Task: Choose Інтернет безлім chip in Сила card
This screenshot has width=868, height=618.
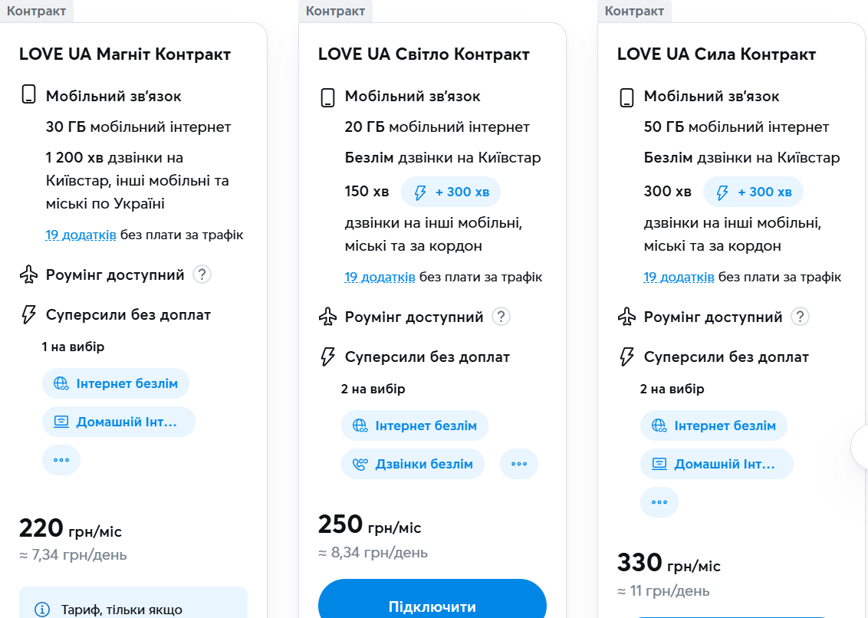Action: pos(714,426)
